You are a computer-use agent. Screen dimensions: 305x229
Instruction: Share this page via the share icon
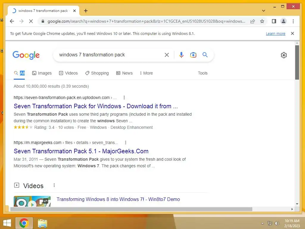coord(253,21)
